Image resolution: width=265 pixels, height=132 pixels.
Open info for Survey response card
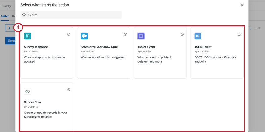click(69, 34)
